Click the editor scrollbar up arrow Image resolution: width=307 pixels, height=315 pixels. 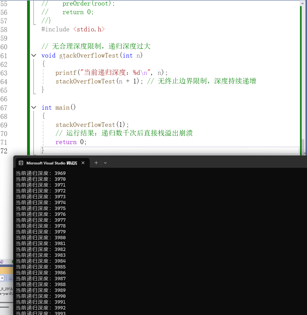pos(302,3)
